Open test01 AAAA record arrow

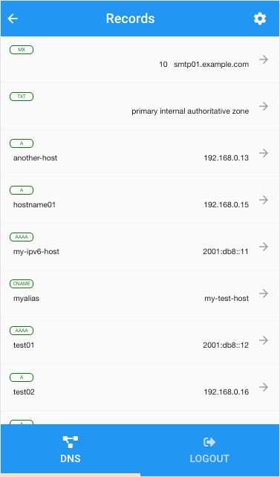264,340
